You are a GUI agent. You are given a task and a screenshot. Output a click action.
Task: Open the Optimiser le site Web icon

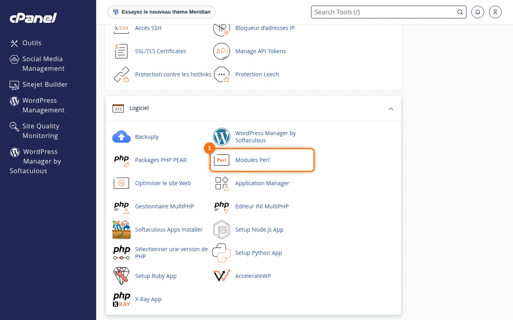(121, 183)
